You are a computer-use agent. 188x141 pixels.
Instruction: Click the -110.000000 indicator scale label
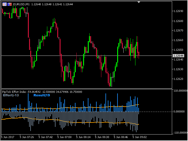(x=180, y=133)
